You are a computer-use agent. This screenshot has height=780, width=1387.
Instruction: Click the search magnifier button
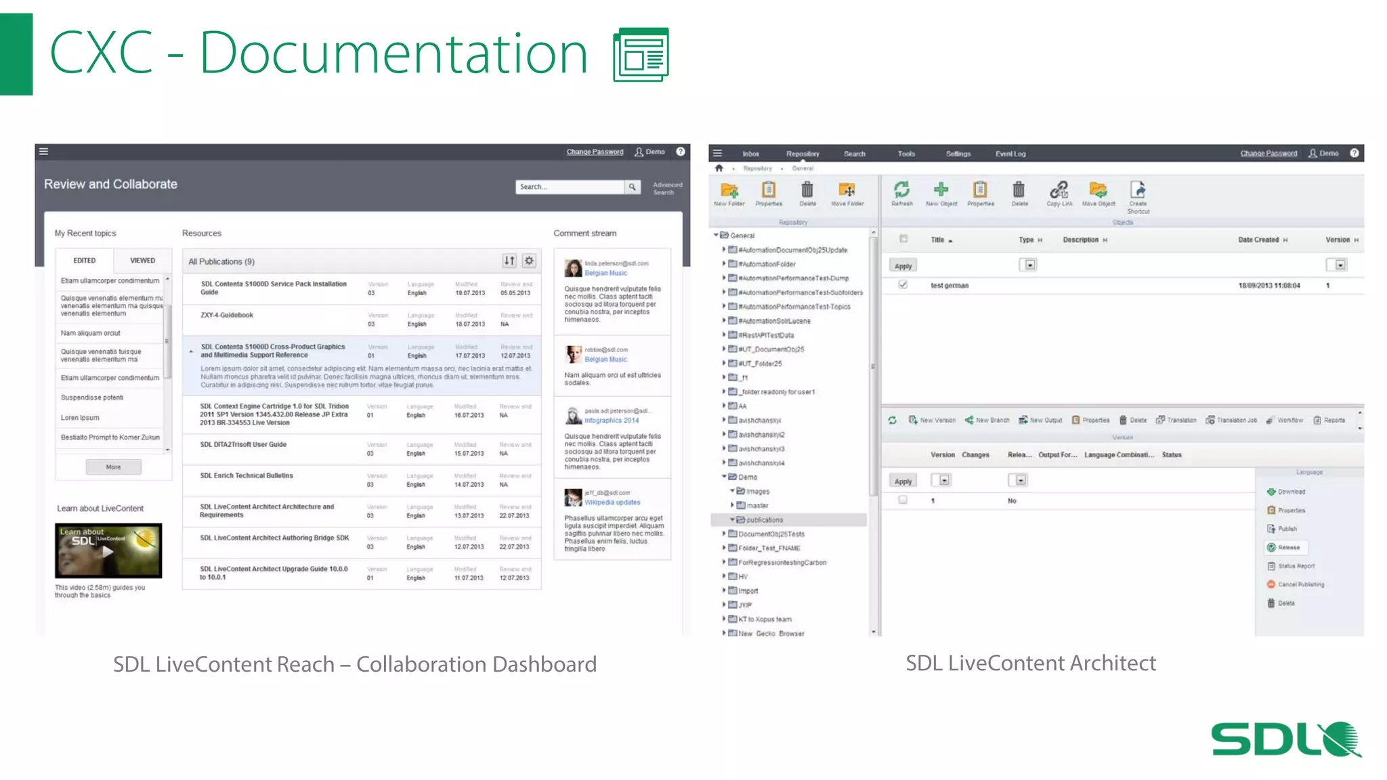pos(632,187)
